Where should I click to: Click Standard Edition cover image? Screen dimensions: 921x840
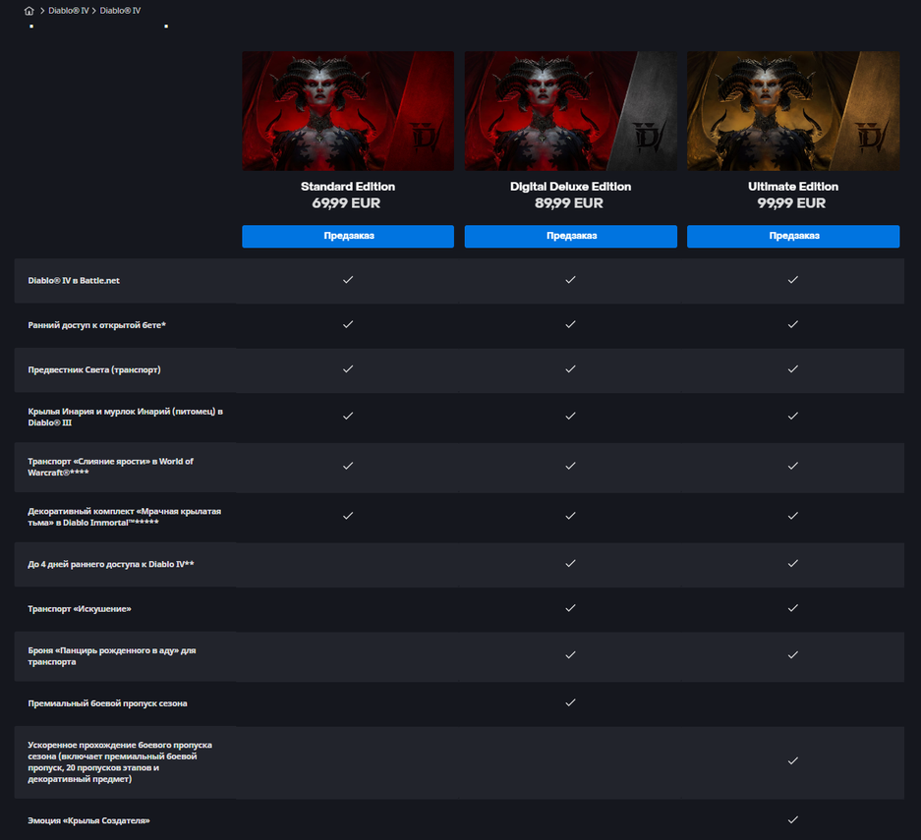coord(348,111)
